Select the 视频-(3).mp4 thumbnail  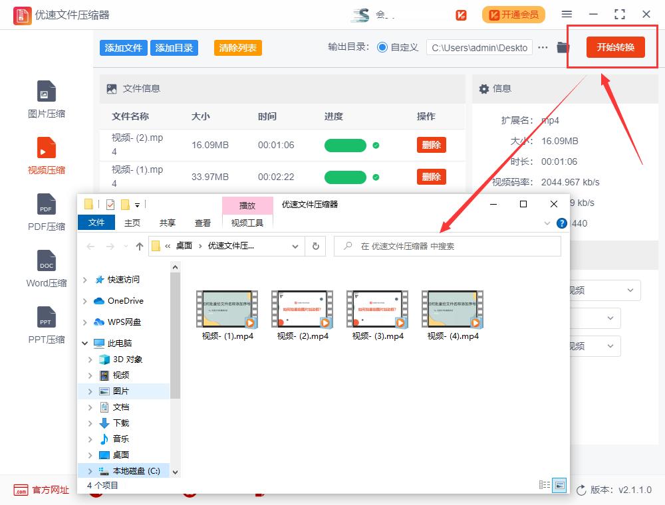(377, 310)
